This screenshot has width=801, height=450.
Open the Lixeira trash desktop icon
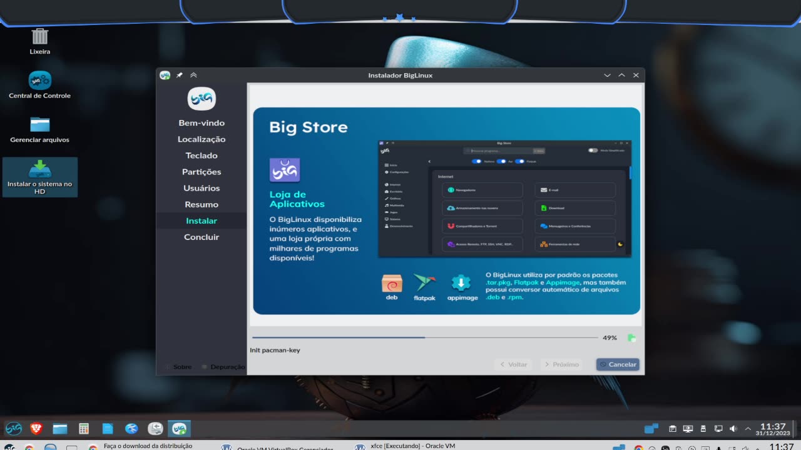tap(40, 41)
